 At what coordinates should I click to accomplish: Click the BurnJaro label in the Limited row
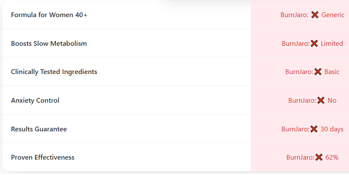coord(296,44)
